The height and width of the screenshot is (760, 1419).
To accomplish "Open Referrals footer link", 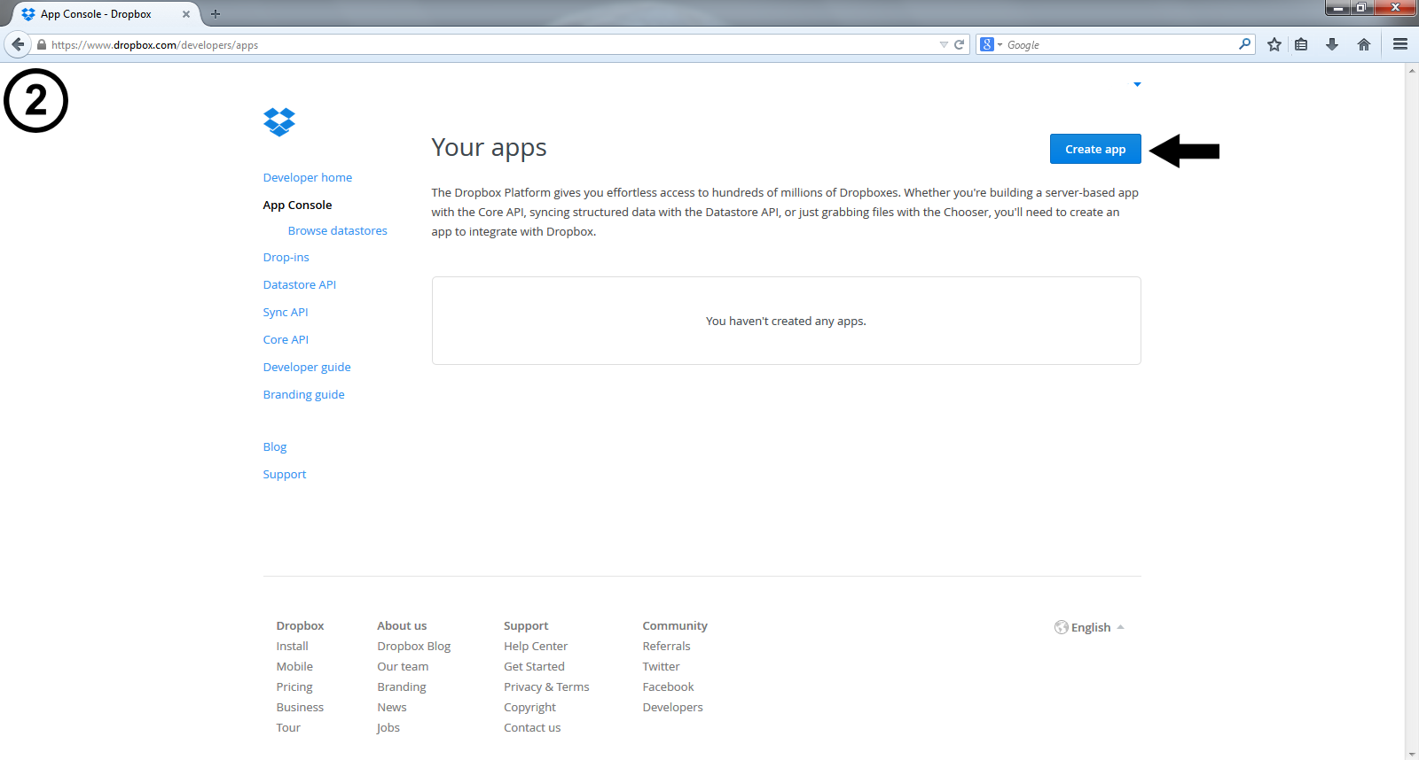I will (x=666, y=646).
